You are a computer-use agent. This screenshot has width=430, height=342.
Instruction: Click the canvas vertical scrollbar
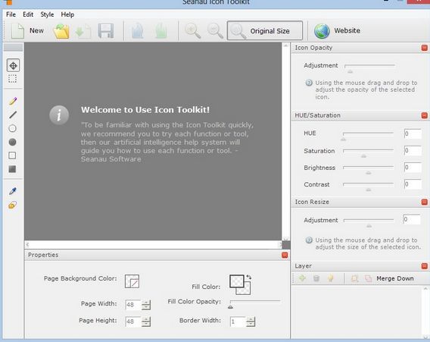(285, 142)
